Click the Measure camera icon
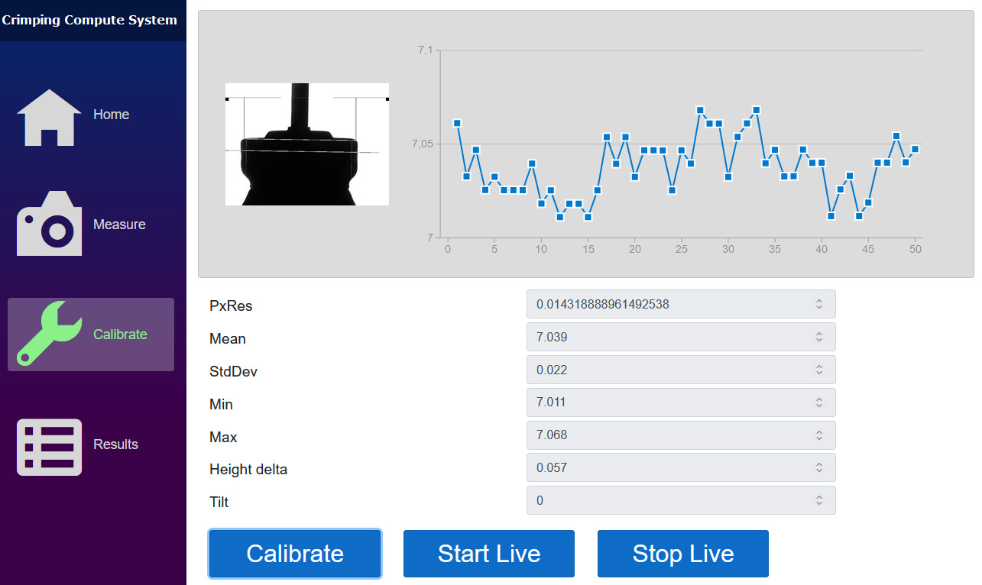The height and width of the screenshot is (585, 982). click(x=49, y=224)
